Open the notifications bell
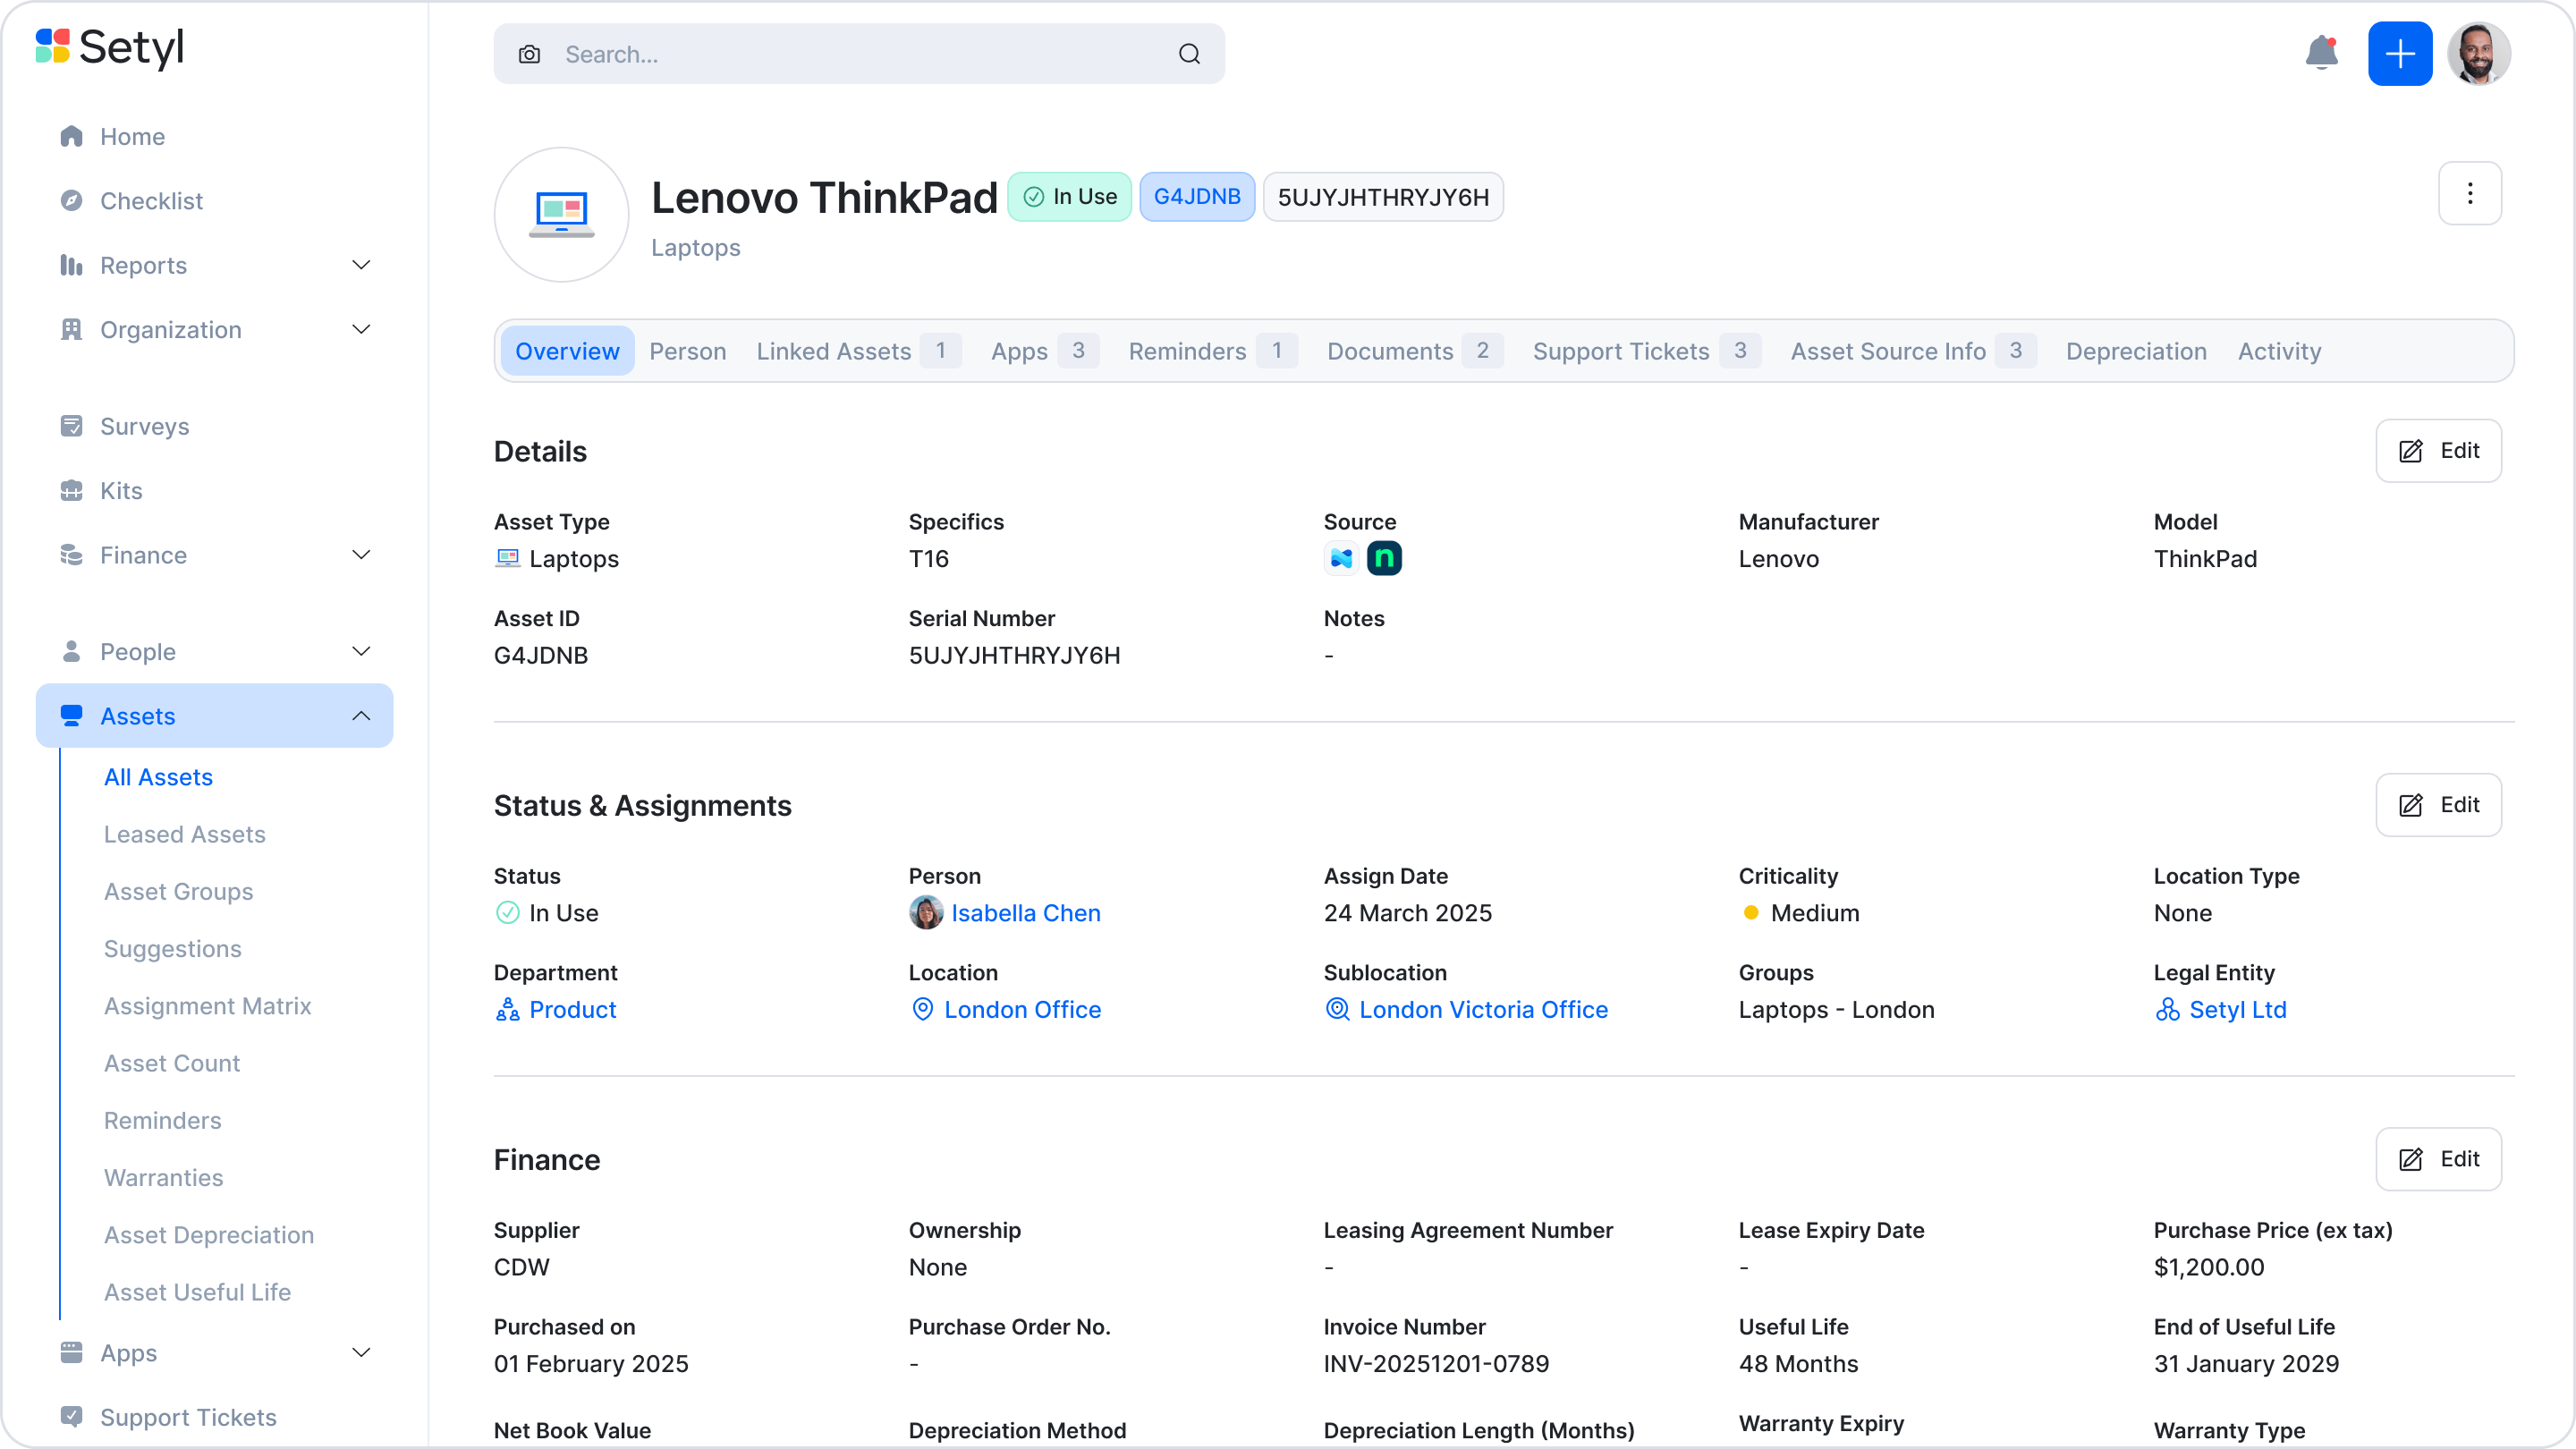Screen dimensions: 2576x1449 click(2321, 54)
